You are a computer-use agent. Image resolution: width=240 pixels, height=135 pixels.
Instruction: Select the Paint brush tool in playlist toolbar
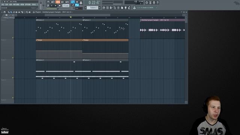tap(11, 12)
